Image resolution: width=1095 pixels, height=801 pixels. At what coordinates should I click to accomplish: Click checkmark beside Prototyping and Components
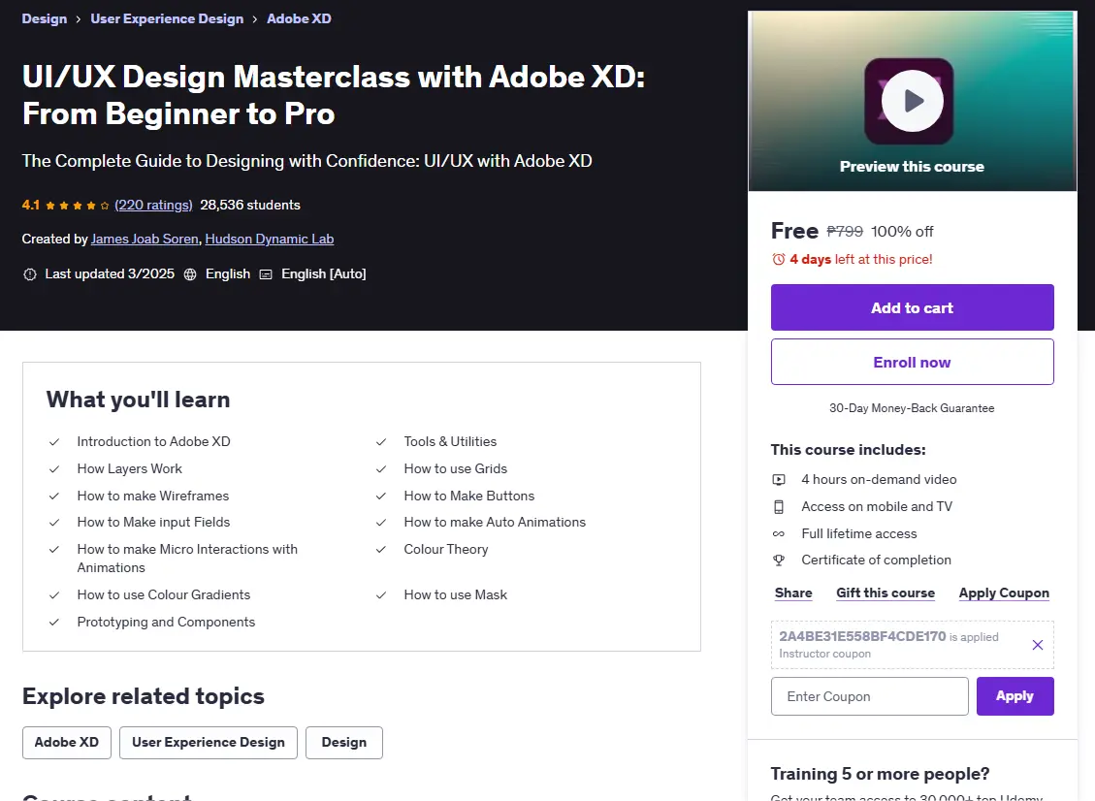(53, 623)
